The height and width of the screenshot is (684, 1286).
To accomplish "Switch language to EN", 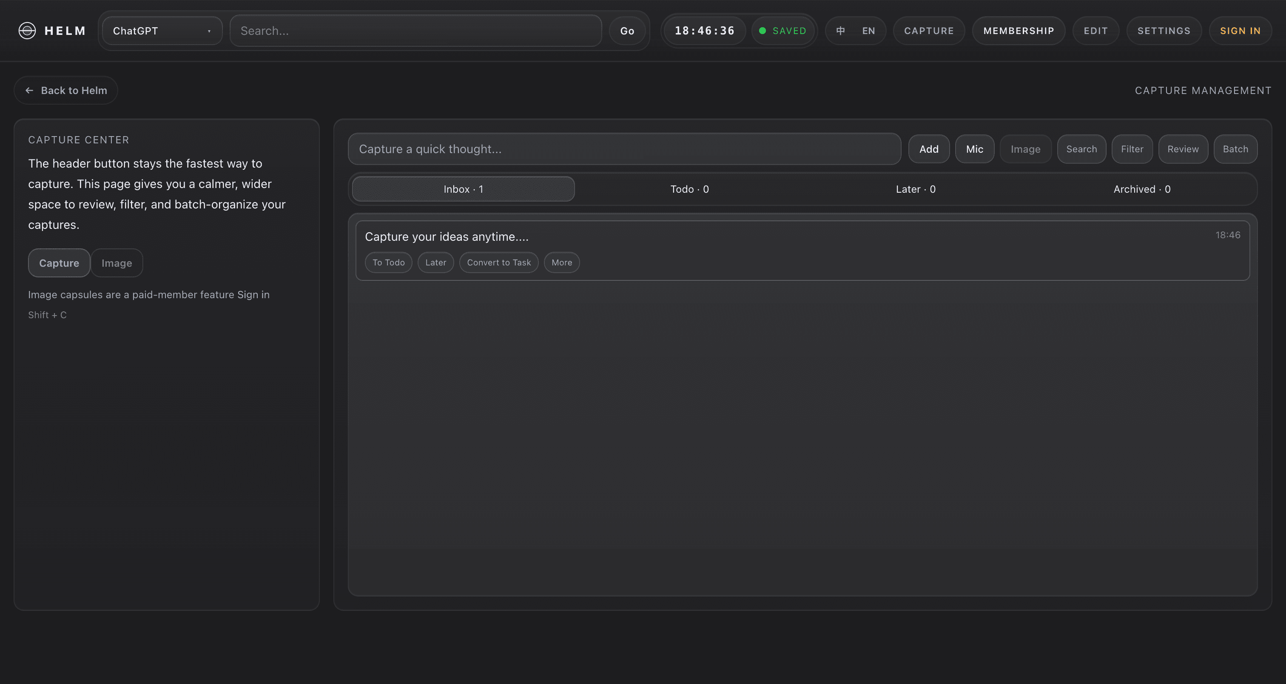I will coord(868,31).
